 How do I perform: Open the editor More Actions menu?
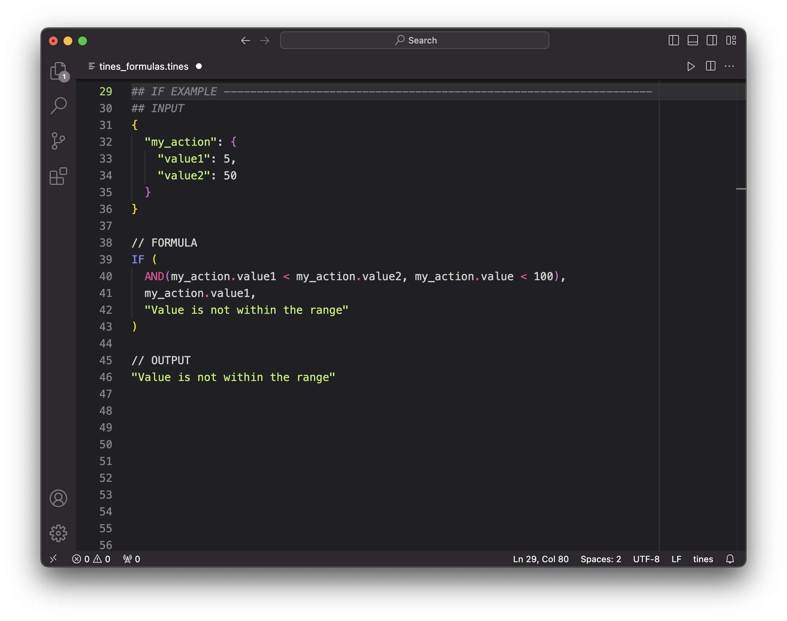pos(729,66)
